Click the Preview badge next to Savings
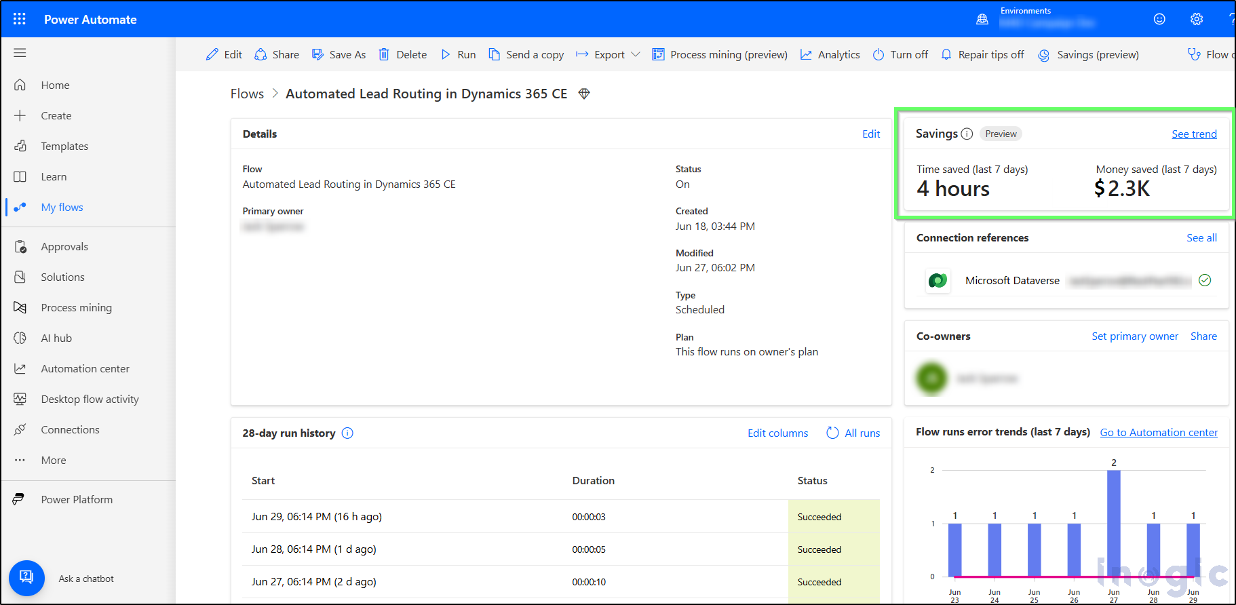 coord(1001,134)
